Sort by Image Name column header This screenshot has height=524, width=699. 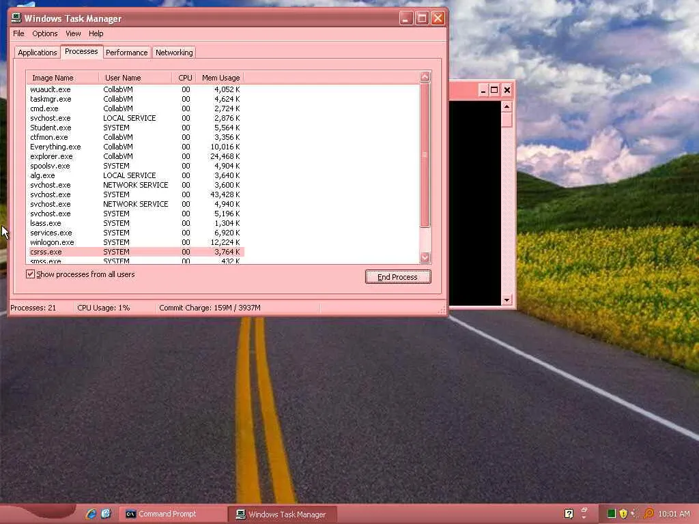62,78
